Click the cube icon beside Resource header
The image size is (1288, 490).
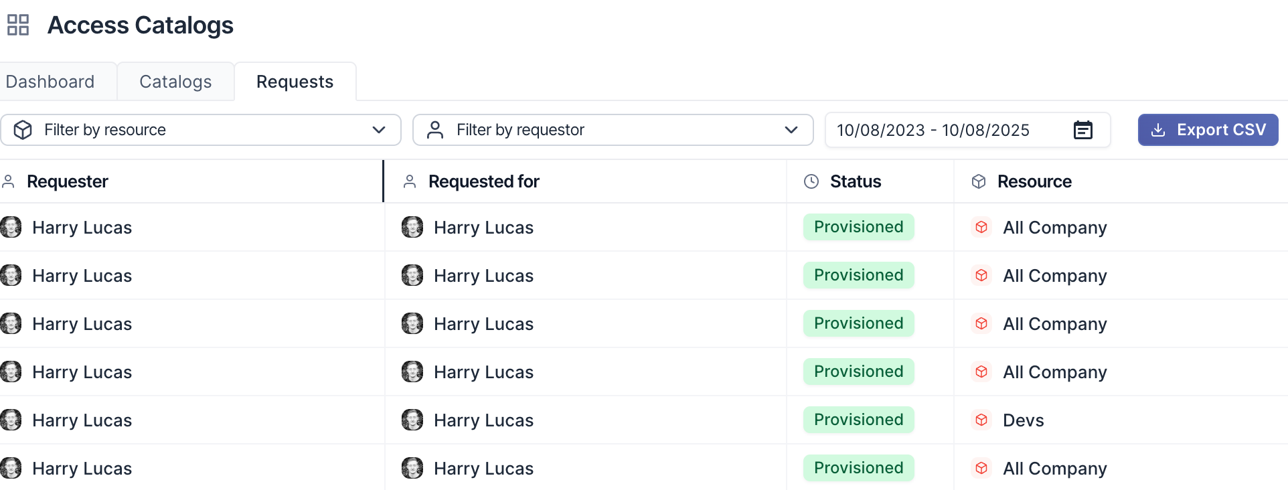click(x=979, y=181)
